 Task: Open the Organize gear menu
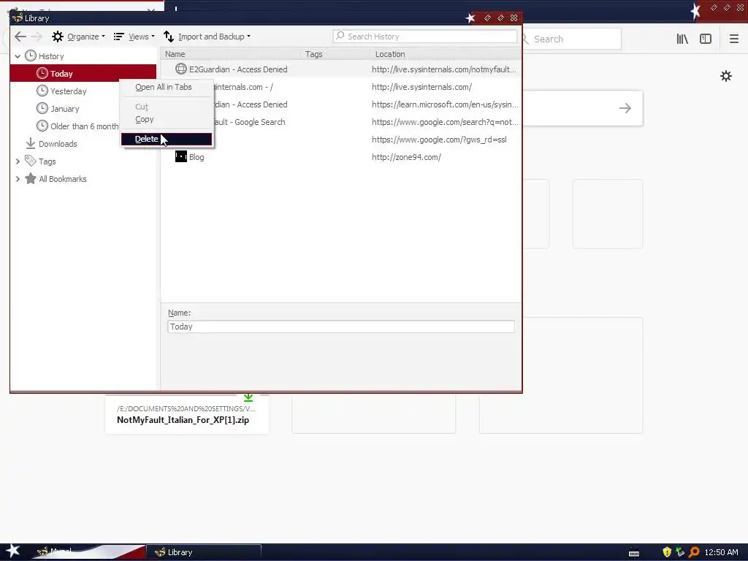tap(78, 37)
